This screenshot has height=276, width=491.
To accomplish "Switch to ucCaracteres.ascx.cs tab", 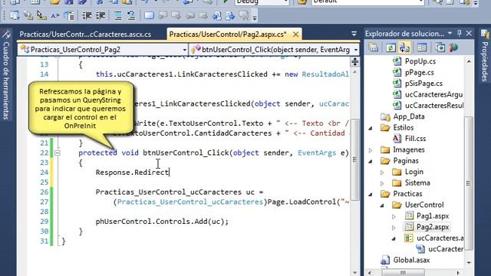I will tap(85, 34).
